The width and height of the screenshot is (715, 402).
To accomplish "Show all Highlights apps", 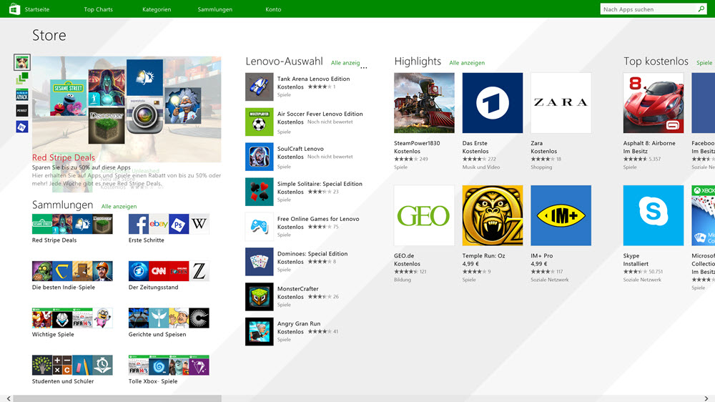I will (x=467, y=63).
